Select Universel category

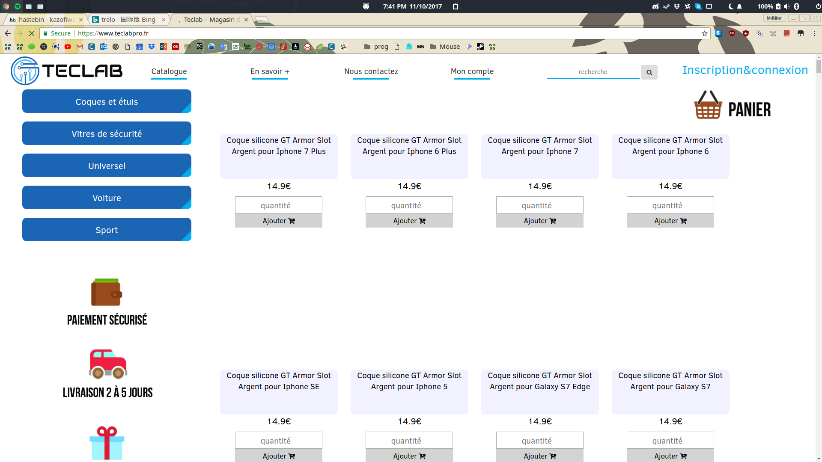(107, 166)
